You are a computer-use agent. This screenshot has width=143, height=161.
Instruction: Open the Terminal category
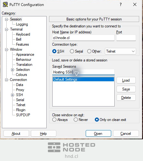click(16, 29)
